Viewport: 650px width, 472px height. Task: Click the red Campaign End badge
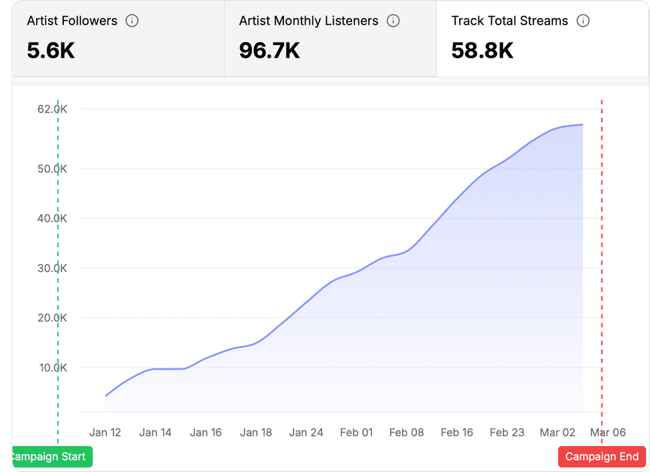(x=602, y=456)
